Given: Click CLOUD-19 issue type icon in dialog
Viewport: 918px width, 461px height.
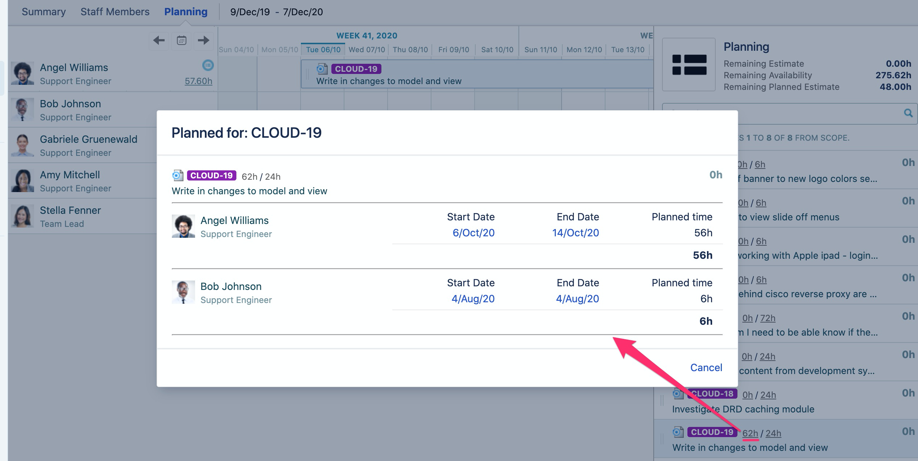Looking at the screenshot, I should tap(178, 175).
